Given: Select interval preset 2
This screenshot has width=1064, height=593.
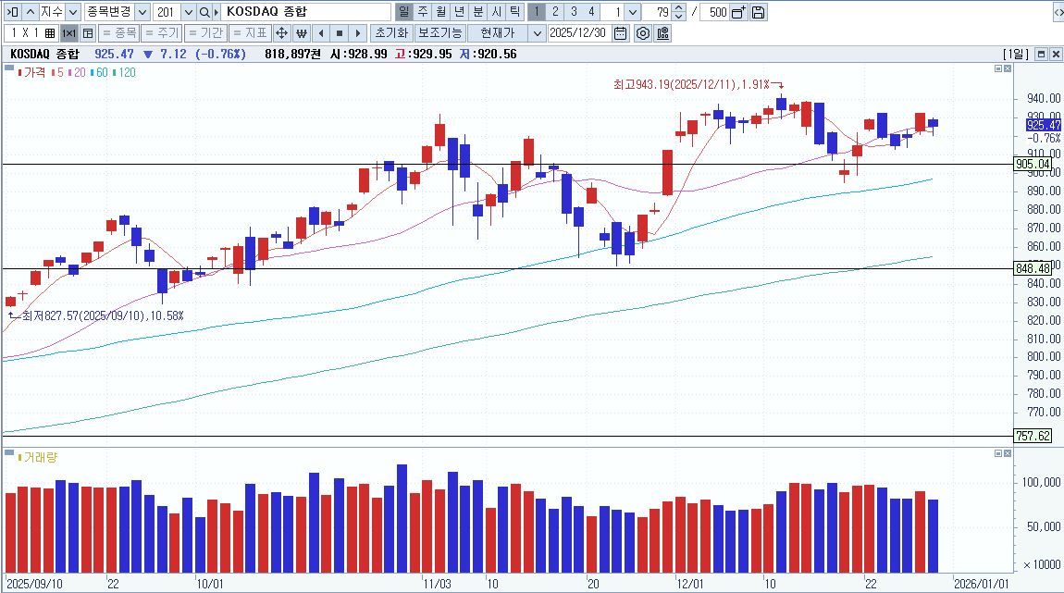Looking at the screenshot, I should point(555,11).
